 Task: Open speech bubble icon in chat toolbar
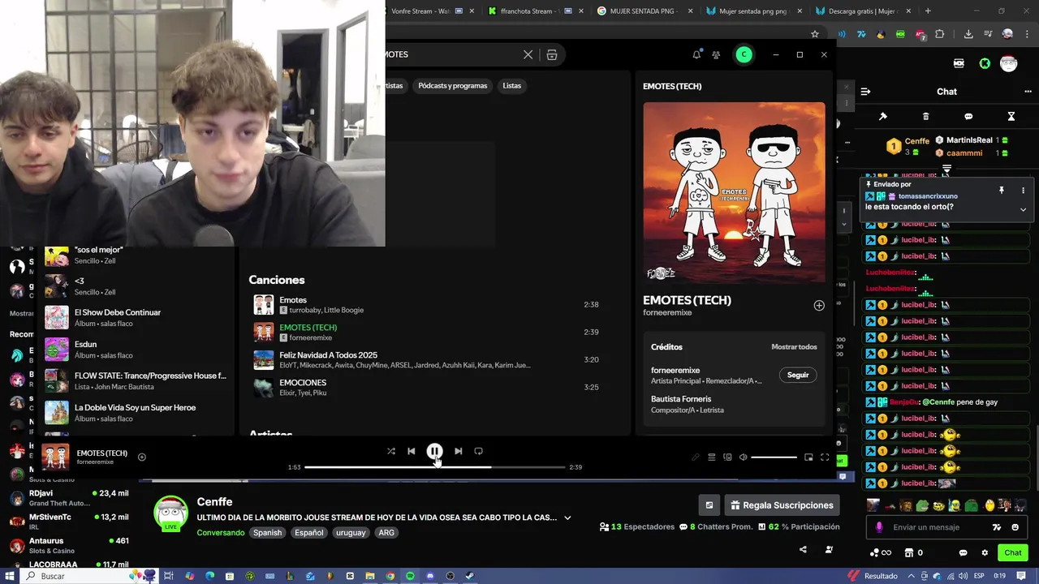pos(968,117)
